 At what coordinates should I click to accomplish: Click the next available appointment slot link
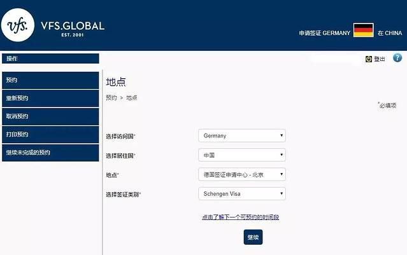pyautogui.click(x=241, y=217)
